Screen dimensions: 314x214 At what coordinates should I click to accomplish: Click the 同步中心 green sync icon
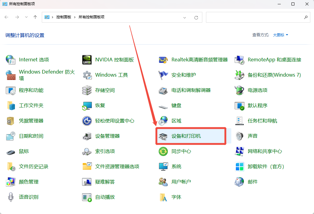pyautogui.click(x=163, y=151)
